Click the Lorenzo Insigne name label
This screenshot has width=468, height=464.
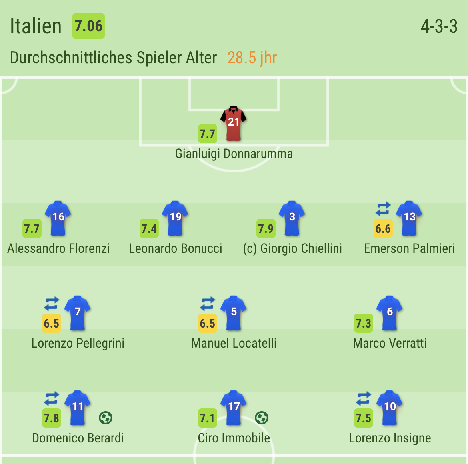390,438
